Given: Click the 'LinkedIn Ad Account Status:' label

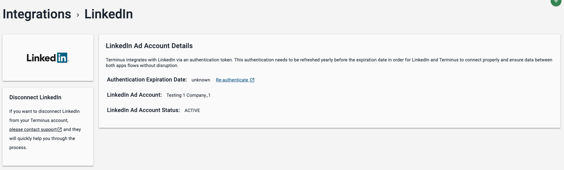Looking at the screenshot, I should [x=143, y=110].
